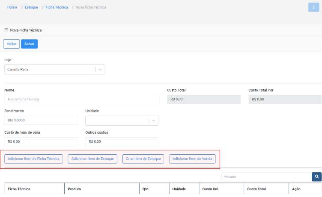Click Salvar to save the form
This screenshot has width=322, height=197.
click(x=29, y=44)
